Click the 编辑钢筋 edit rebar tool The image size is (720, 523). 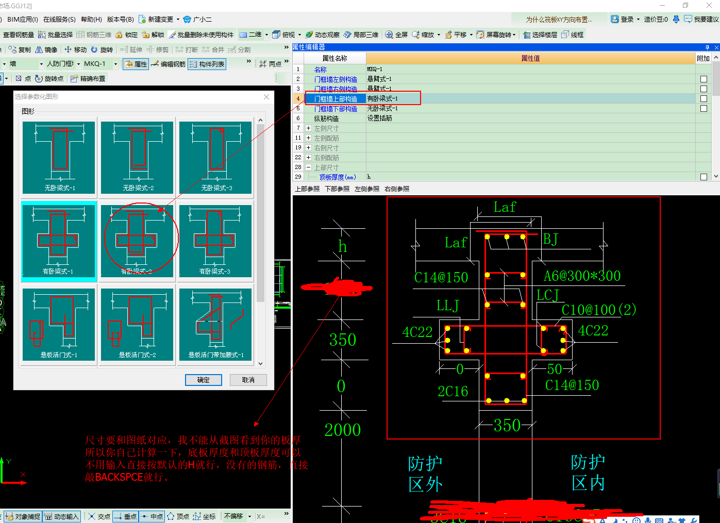[168, 64]
